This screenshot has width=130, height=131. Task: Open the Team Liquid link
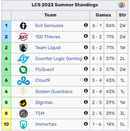point(48,48)
